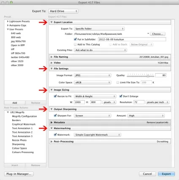Viewport: 179px width, 180px height.
Task: Expand the File Naming section triangle
Action: tap(52, 57)
